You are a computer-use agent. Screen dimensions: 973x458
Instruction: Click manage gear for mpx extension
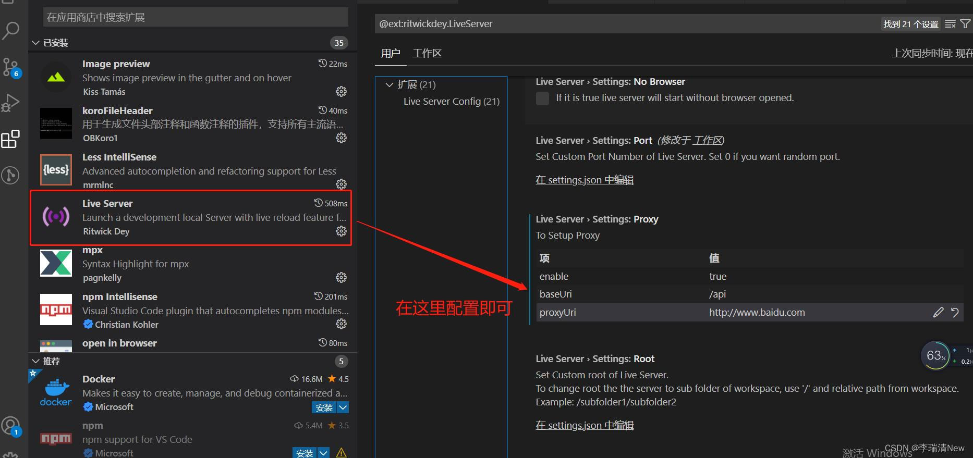point(341,277)
